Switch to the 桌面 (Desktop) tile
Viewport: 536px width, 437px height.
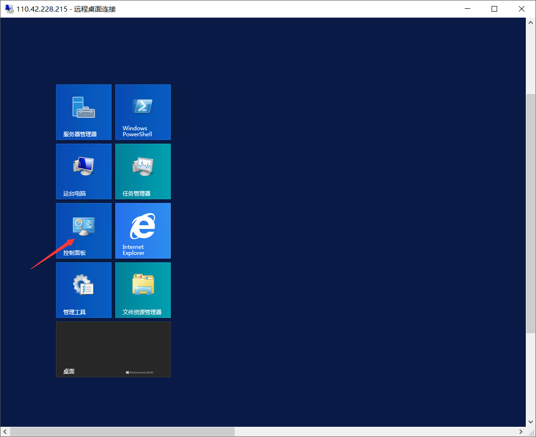113,349
